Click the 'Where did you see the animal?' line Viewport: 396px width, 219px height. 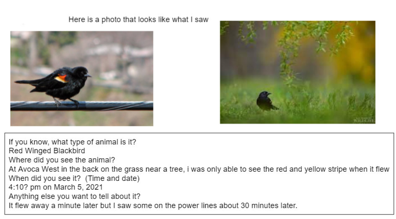point(62,160)
